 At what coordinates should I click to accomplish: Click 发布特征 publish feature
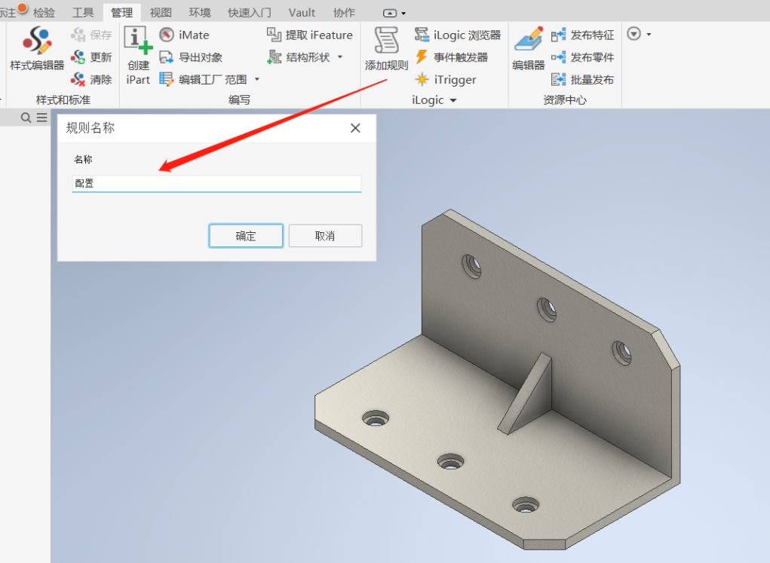pyautogui.click(x=582, y=35)
